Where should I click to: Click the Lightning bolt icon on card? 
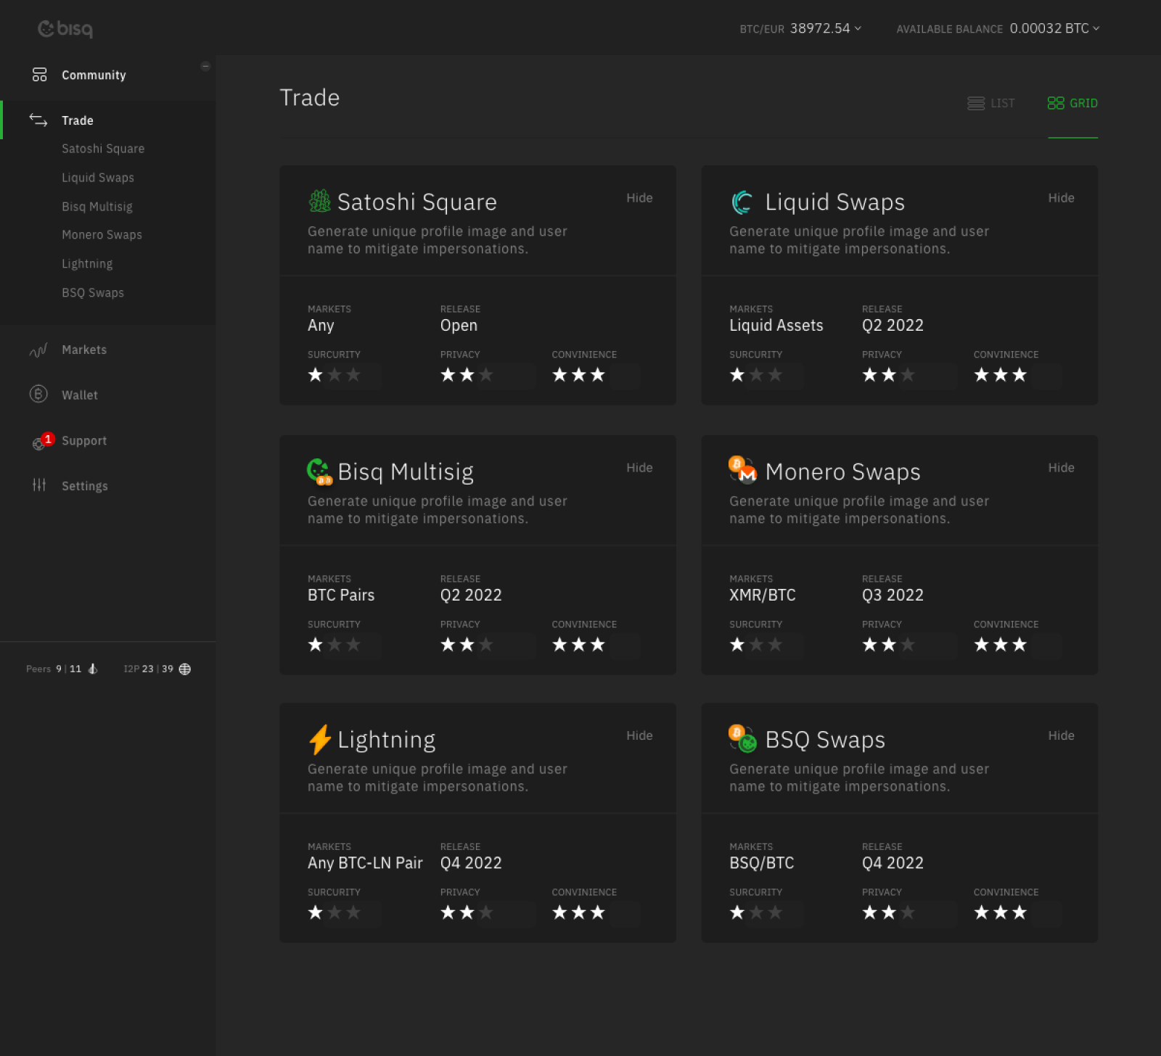(319, 740)
